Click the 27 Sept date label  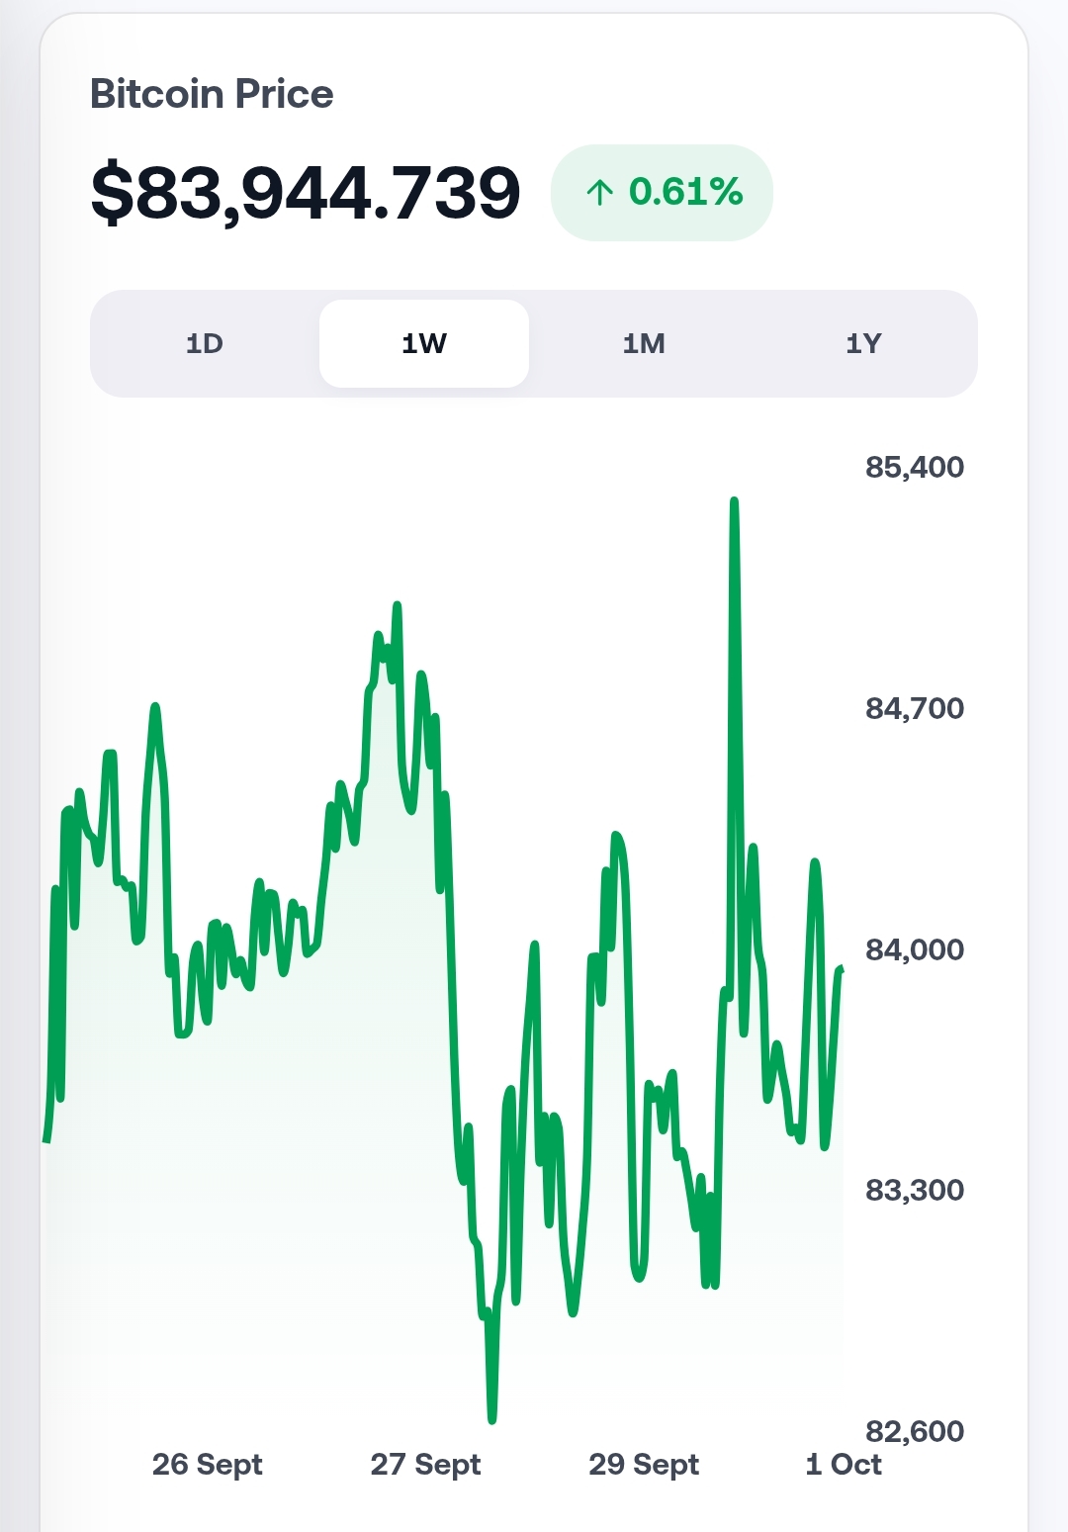(x=426, y=1465)
